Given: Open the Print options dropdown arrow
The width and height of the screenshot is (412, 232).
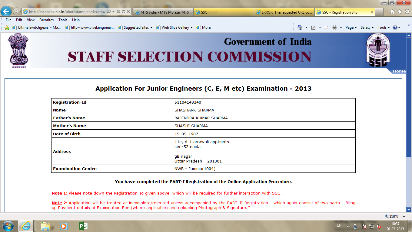Looking at the screenshot, I should click(341, 27).
